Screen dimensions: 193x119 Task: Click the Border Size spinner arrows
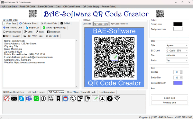(x=181, y=78)
